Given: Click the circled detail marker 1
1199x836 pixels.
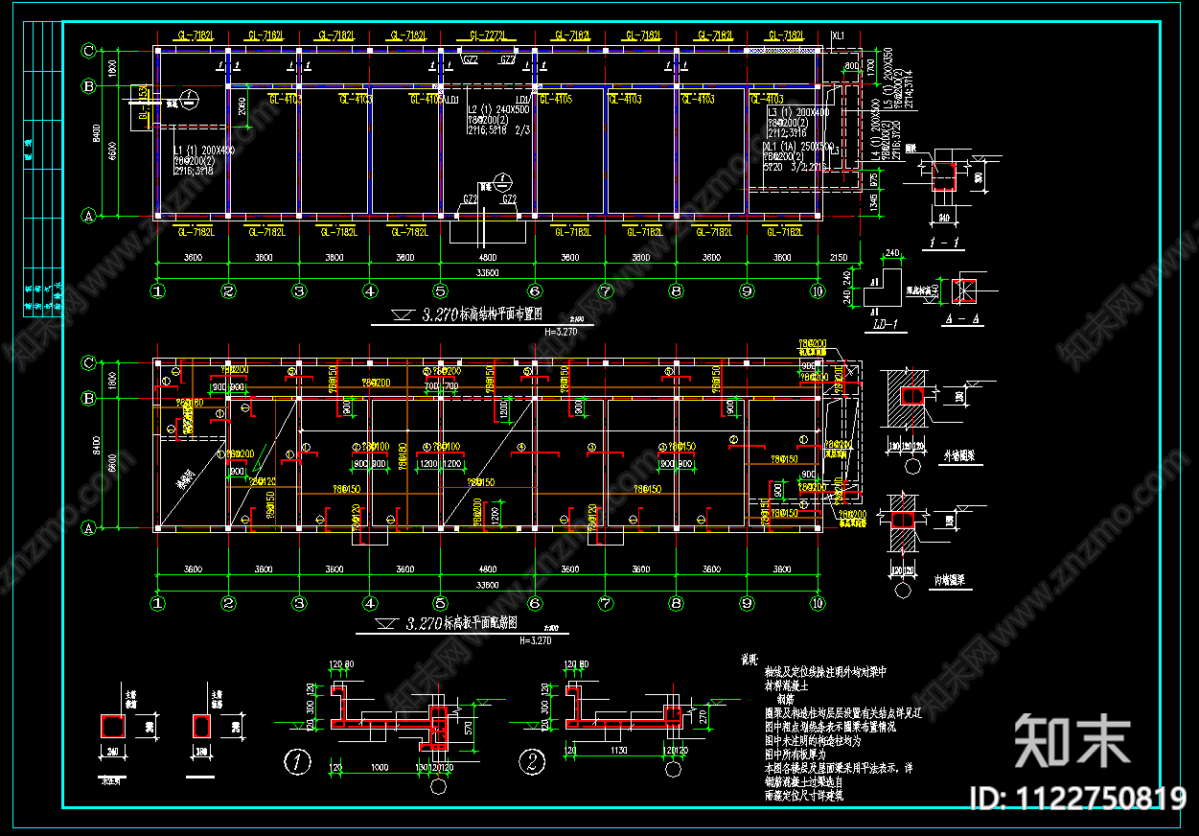Looking at the screenshot, I should click(297, 763).
